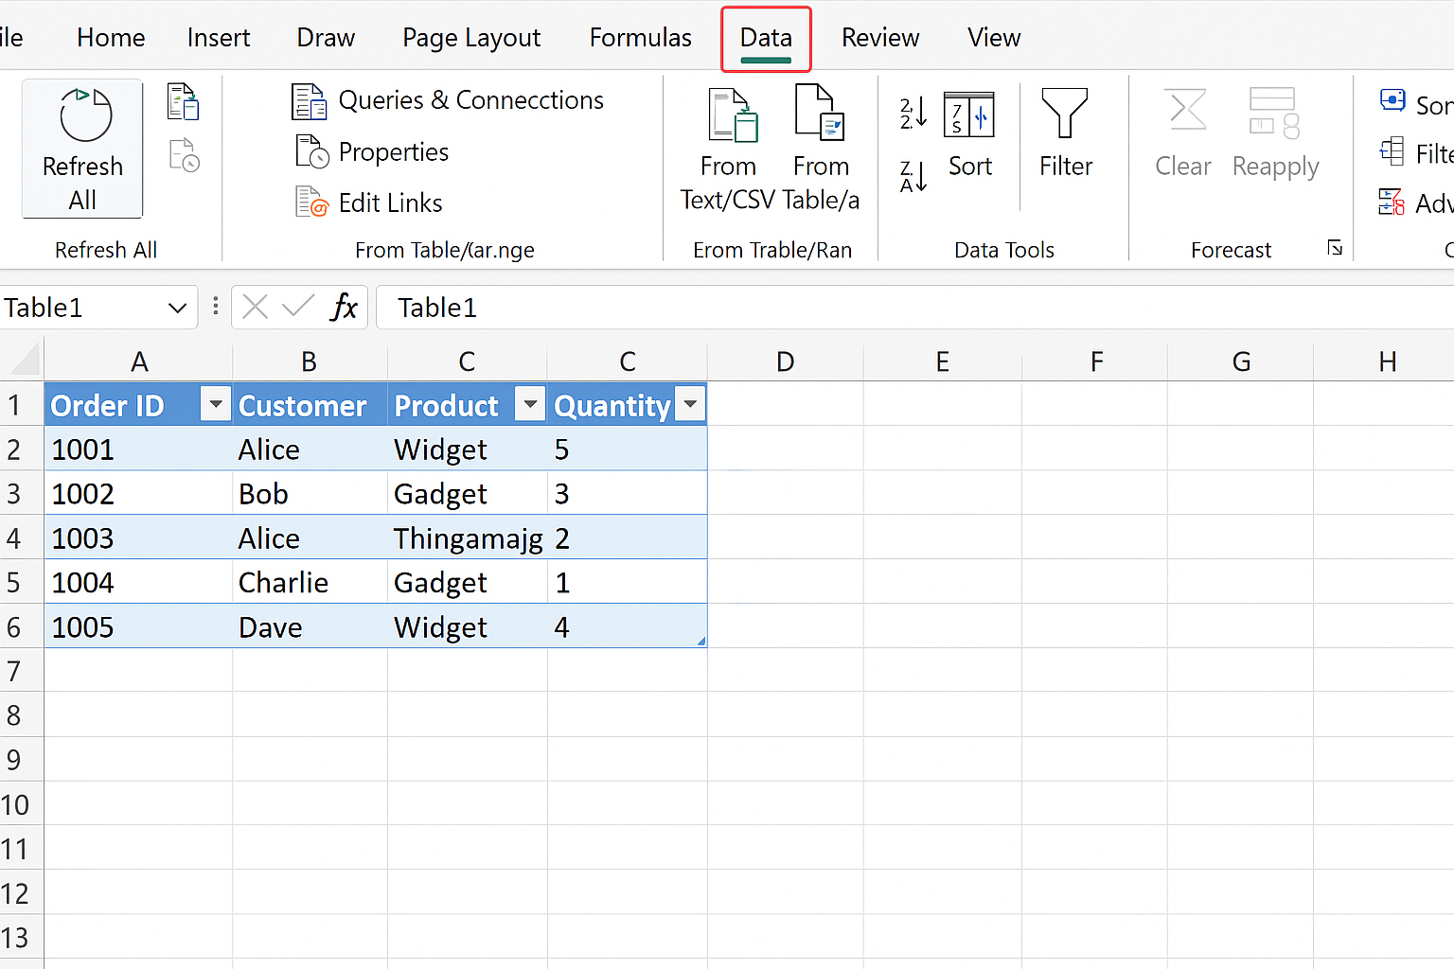The height and width of the screenshot is (969, 1454).
Task: Select the Alice cell in row 4
Action: 310,538
